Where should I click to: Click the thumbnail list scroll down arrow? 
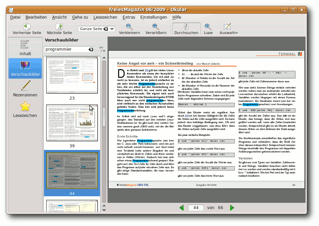(104, 210)
